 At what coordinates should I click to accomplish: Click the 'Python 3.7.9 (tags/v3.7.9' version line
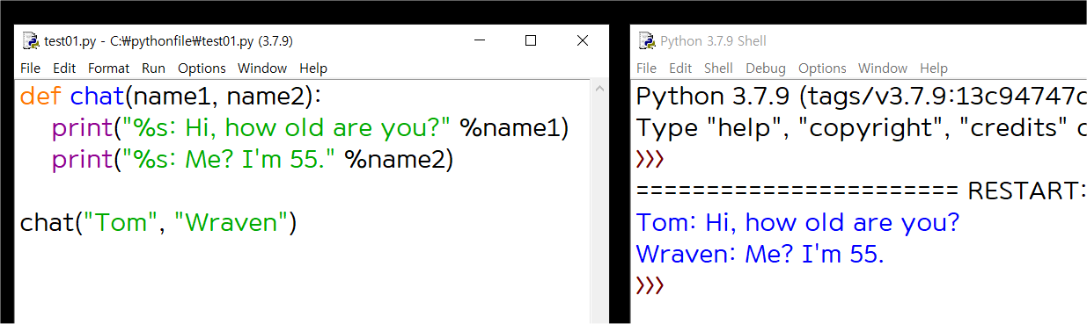(x=861, y=96)
